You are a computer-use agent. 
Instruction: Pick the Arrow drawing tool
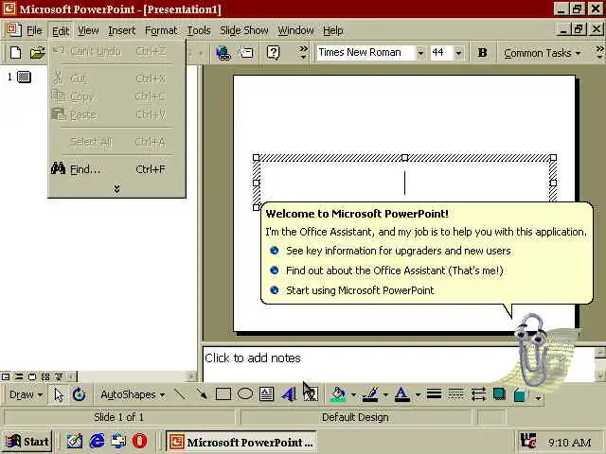pos(202,394)
